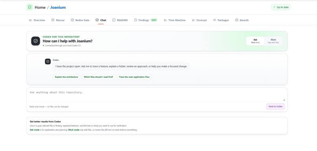317x151 pixels.
Task: Select the Chat tab
Action: click(x=101, y=20)
